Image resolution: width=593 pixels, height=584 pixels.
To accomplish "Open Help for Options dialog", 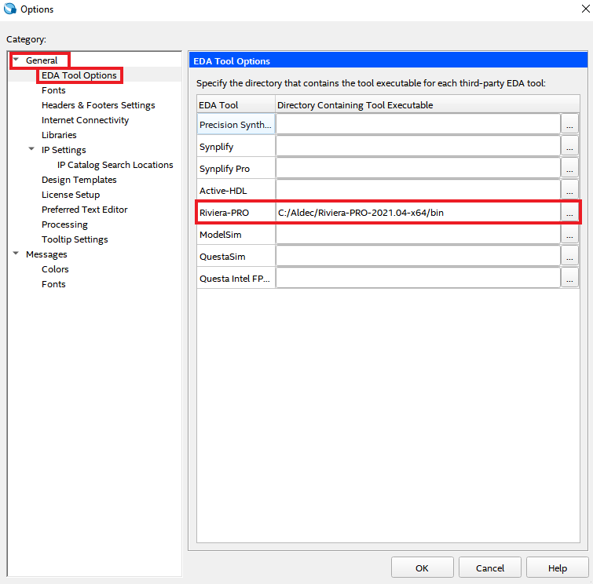I will click(558, 568).
